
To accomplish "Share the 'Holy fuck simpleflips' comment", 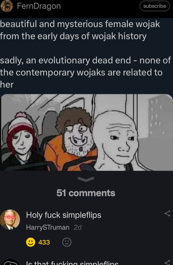I will click(167, 213).
